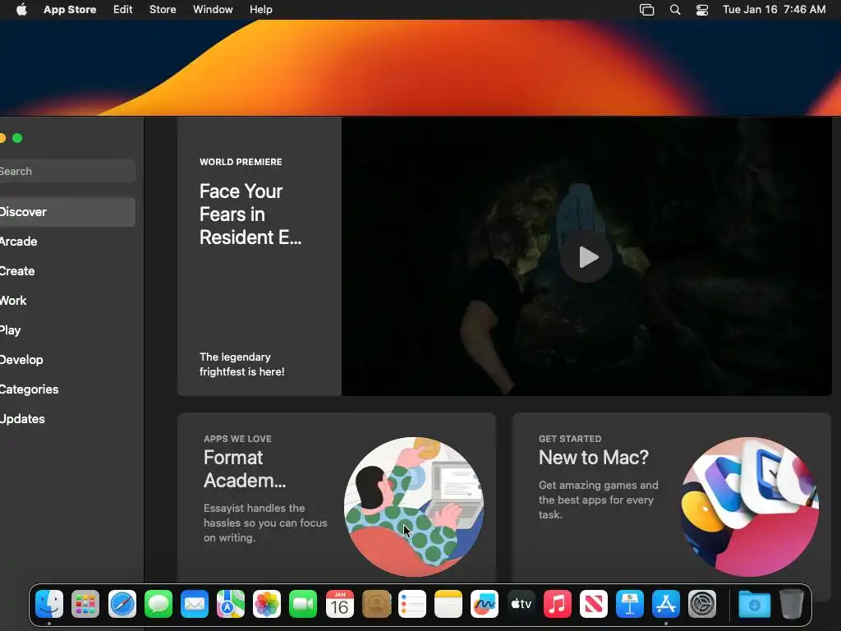Screen dimensions: 841x631
Task: Click Stage Manager icon in menu bar
Action: [647, 10]
